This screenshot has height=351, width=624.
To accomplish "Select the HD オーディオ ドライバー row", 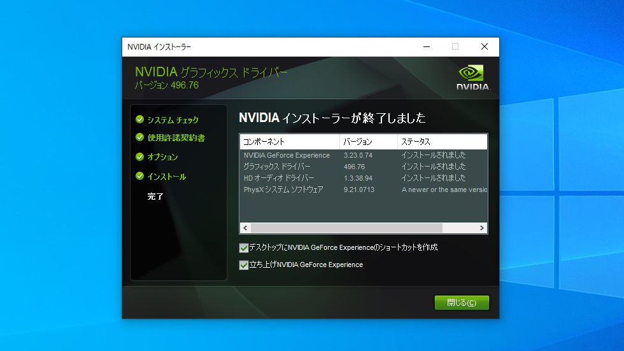I will pos(364,178).
